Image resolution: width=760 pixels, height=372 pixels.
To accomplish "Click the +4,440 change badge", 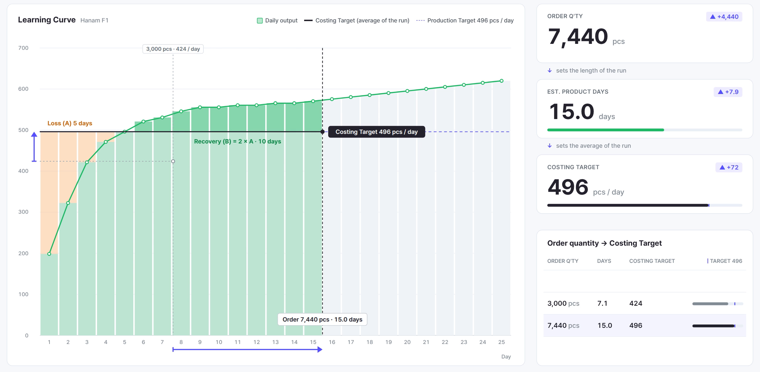I will coord(724,16).
